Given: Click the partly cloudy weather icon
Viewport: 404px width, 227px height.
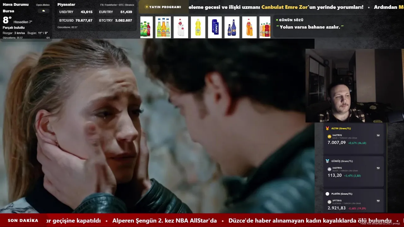Looking at the screenshot, I should (44, 11).
